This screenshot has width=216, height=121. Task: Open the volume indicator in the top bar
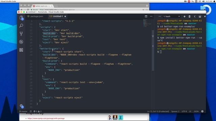coord(203,1)
